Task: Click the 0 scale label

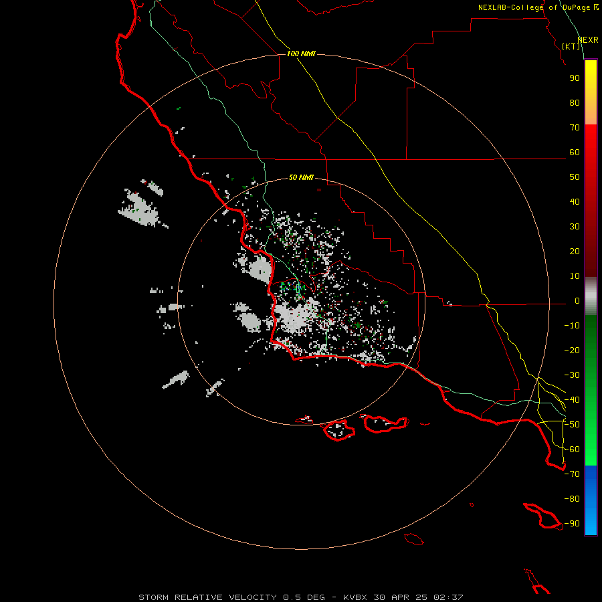Action: (x=577, y=301)
